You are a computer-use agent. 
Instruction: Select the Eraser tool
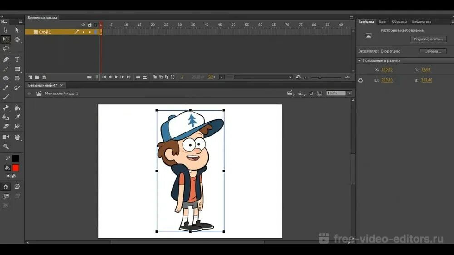(5, 127)
